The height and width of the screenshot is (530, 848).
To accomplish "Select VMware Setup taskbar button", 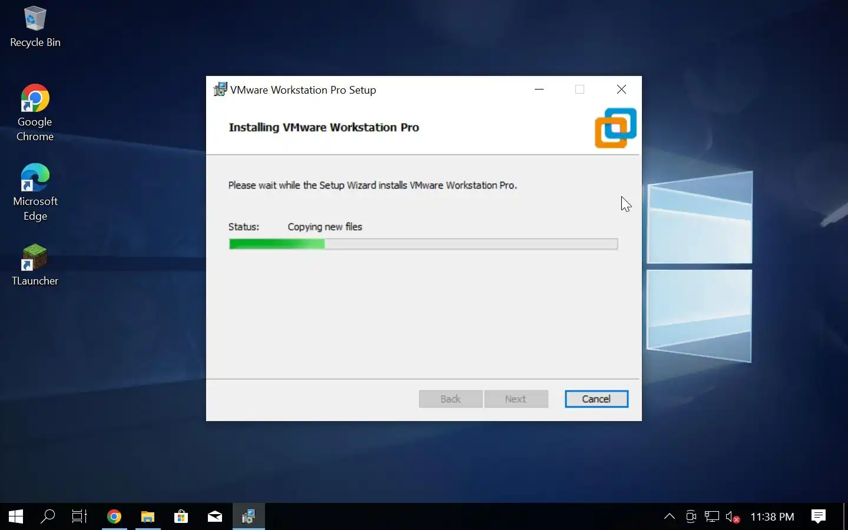I will tap(249, 516).
